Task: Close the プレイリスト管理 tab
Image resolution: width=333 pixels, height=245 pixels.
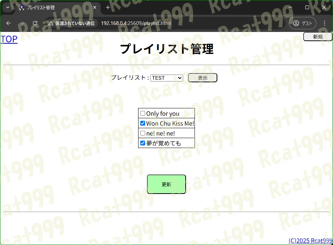Action: (95, 7)
